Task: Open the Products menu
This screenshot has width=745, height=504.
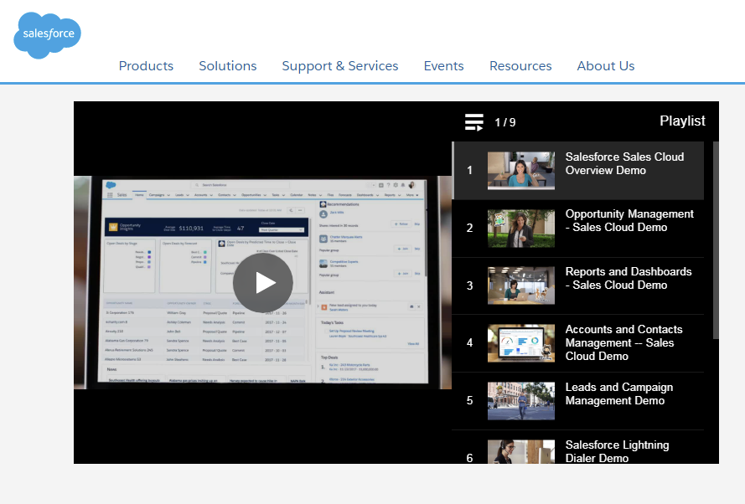Action: pyautogui.click(x=146, y=66)
